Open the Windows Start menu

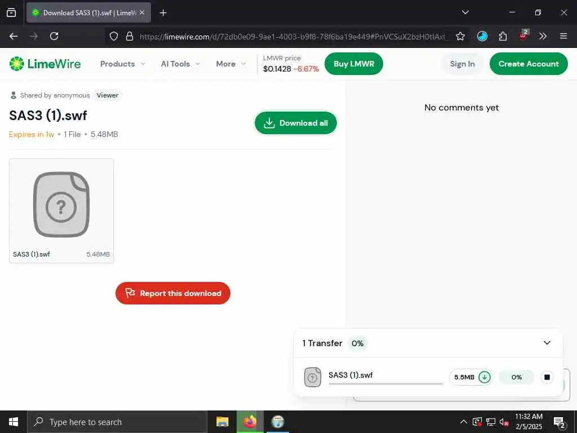coord(14,422)
